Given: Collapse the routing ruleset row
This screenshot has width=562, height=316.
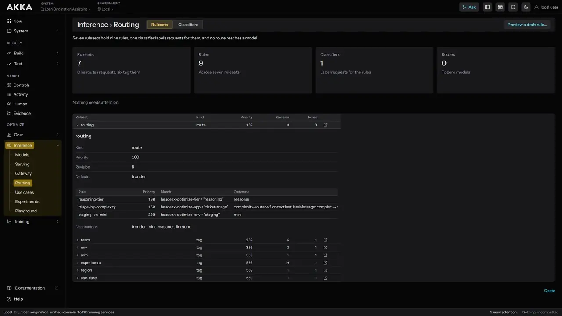Looking at the screenshot, I should click(78, 125).
